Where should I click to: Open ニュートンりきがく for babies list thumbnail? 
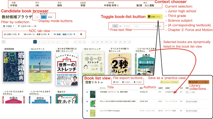pyautogui.click(x=93, y=113)
